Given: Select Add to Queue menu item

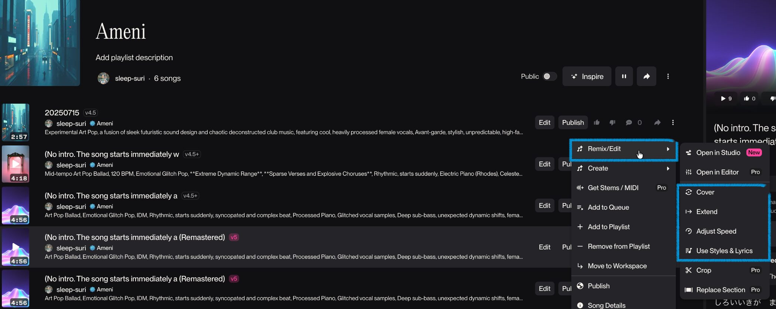Looking at the screenshot, I should [608, 207].
